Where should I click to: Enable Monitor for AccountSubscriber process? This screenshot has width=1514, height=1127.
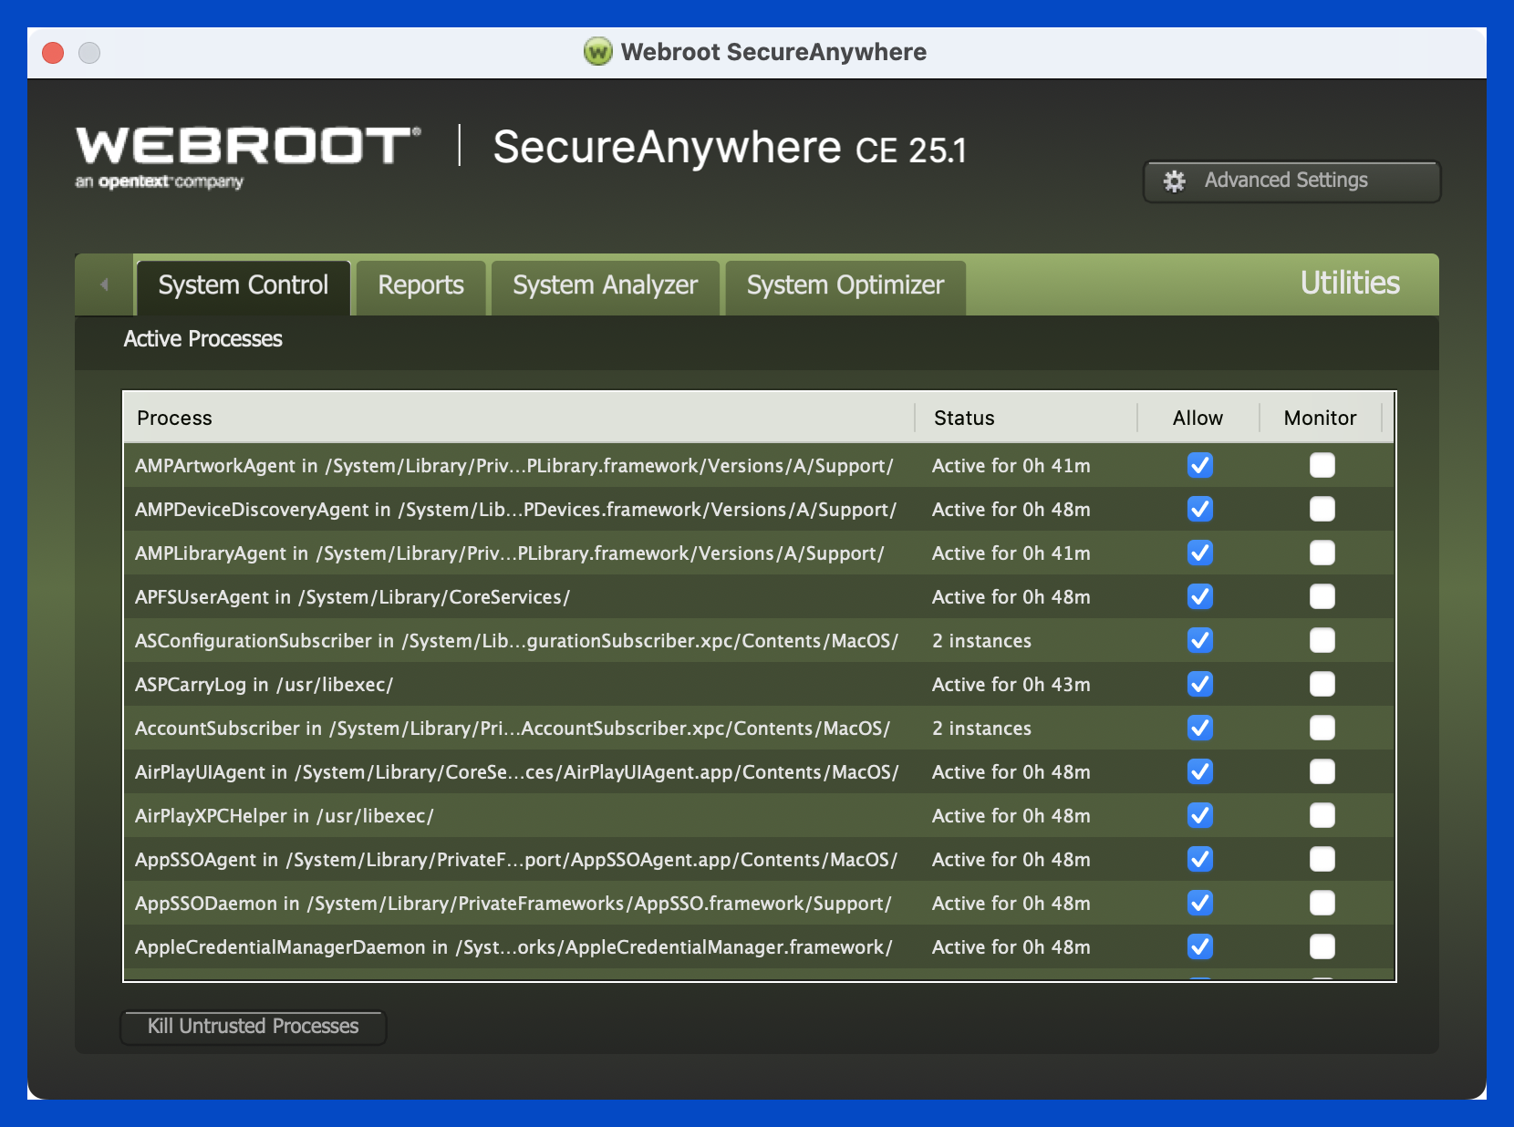pyautogui.click(x=1322, y=729)
